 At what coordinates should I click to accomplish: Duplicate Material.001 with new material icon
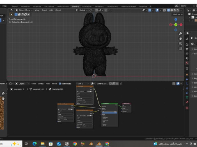(x=114, y=84)
